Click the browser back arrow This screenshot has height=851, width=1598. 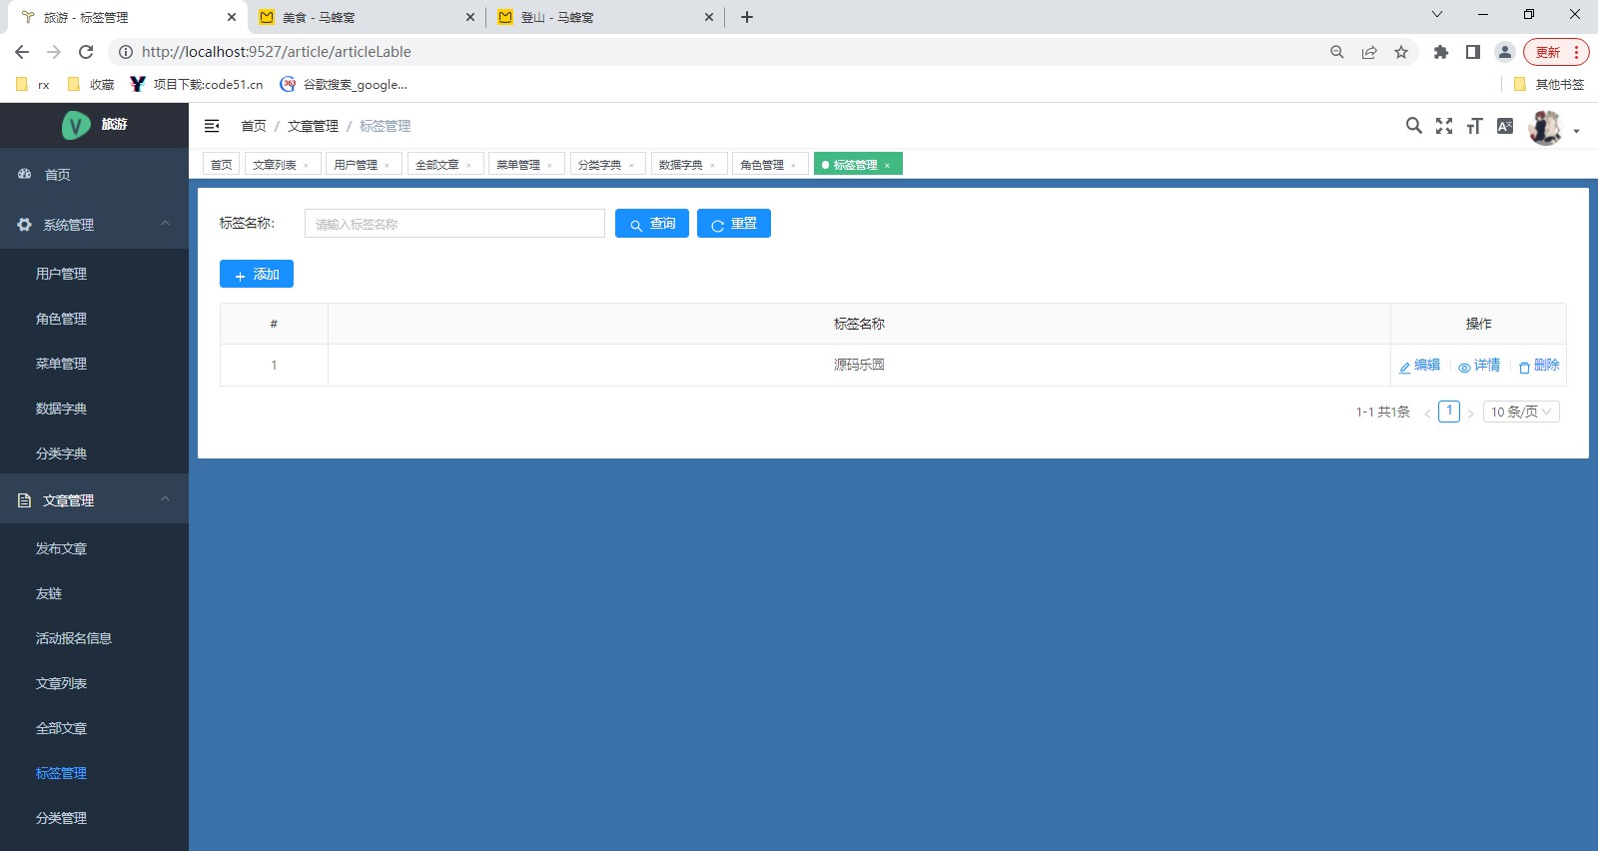(22, 52)
